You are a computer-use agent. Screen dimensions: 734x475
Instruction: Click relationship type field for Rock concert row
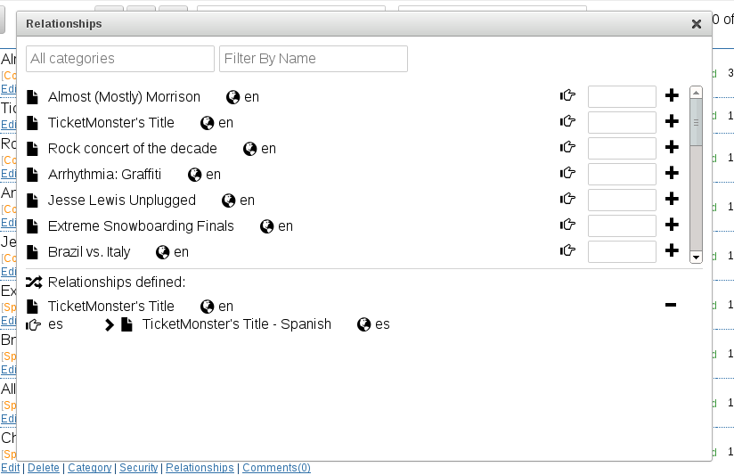click(x=622, y=149)
